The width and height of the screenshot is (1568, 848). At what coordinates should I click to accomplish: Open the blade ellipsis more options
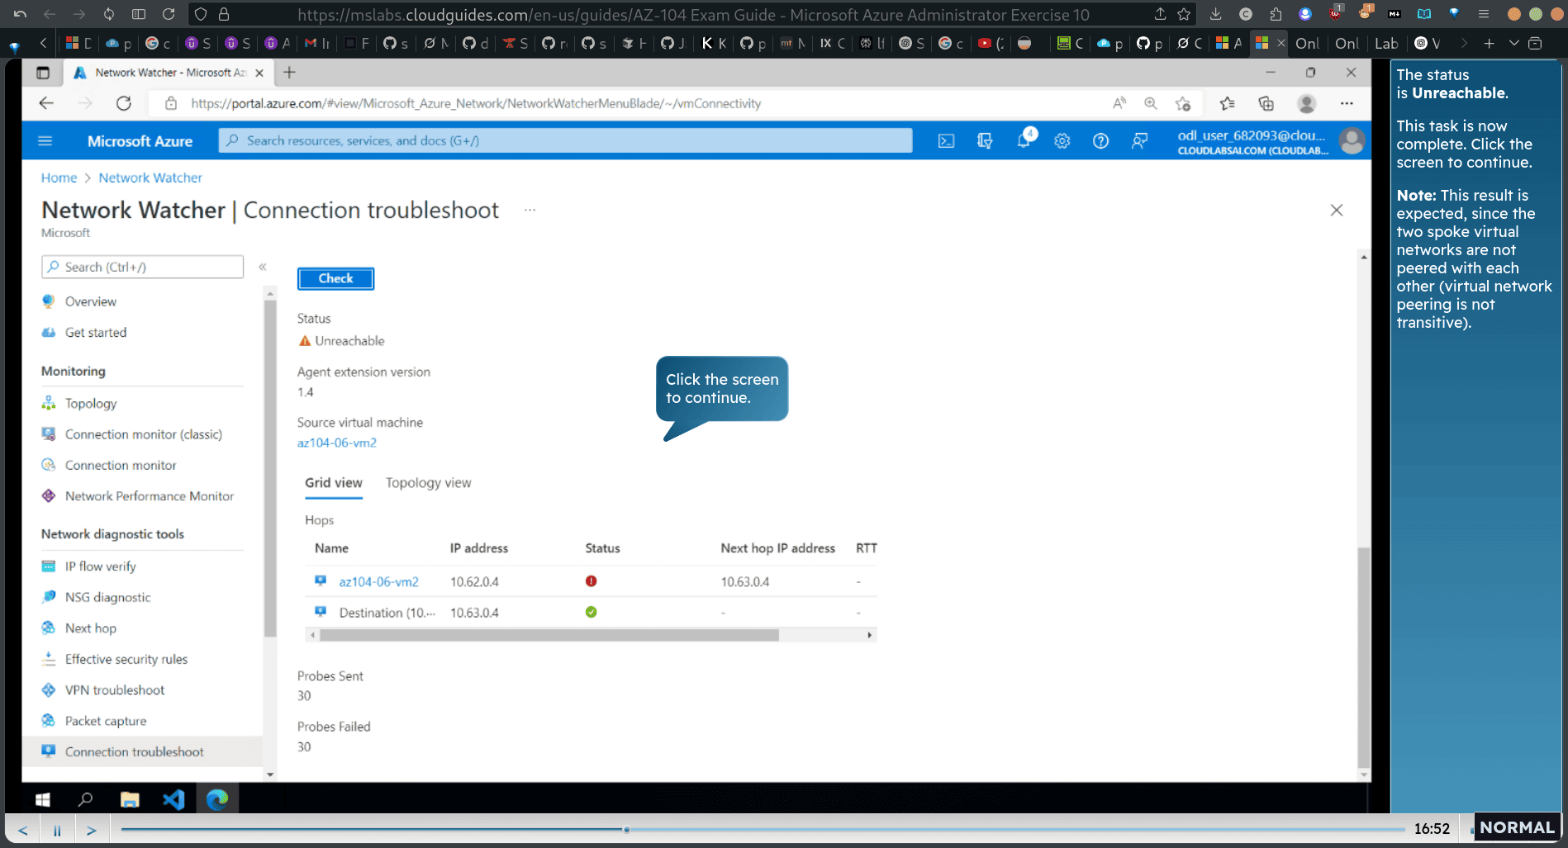530,210
